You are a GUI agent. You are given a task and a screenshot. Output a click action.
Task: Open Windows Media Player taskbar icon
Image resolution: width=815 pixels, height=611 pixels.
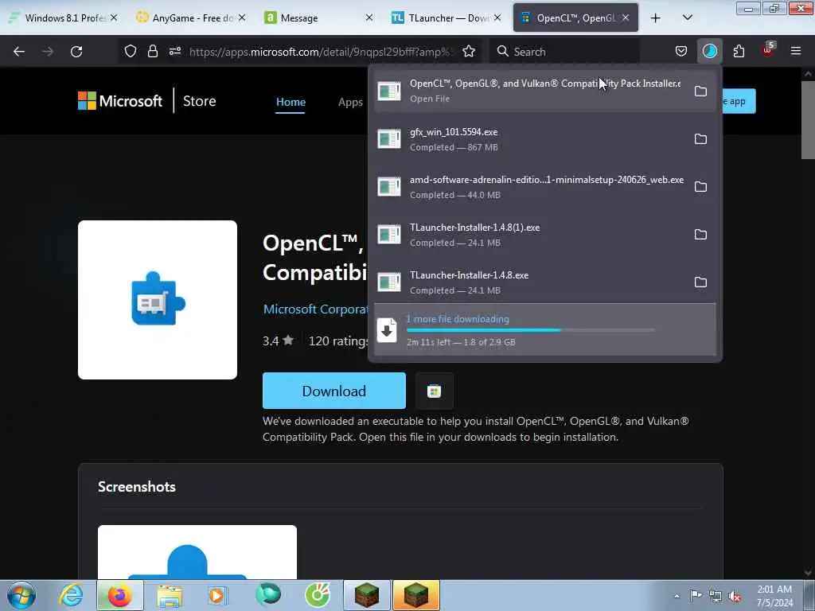(x=216, y=595)
